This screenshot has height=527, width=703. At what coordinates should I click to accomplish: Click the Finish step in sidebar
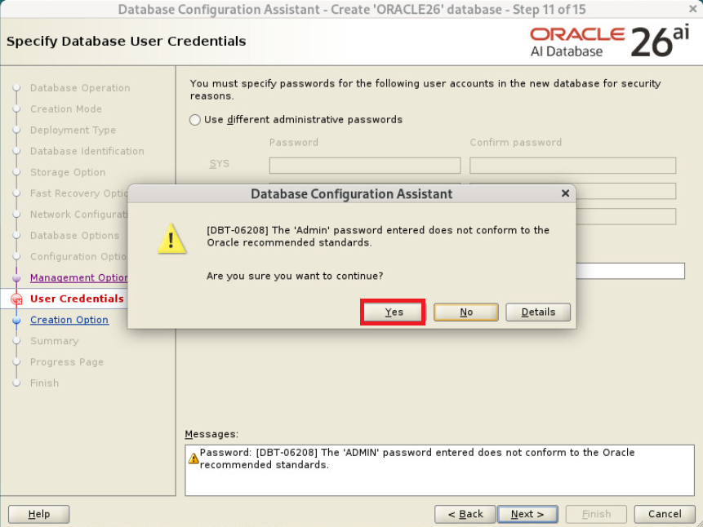(x=44, y=383)
